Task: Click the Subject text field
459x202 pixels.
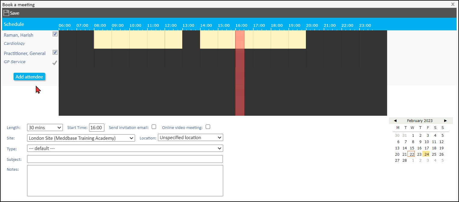Action: click(125, 159)
